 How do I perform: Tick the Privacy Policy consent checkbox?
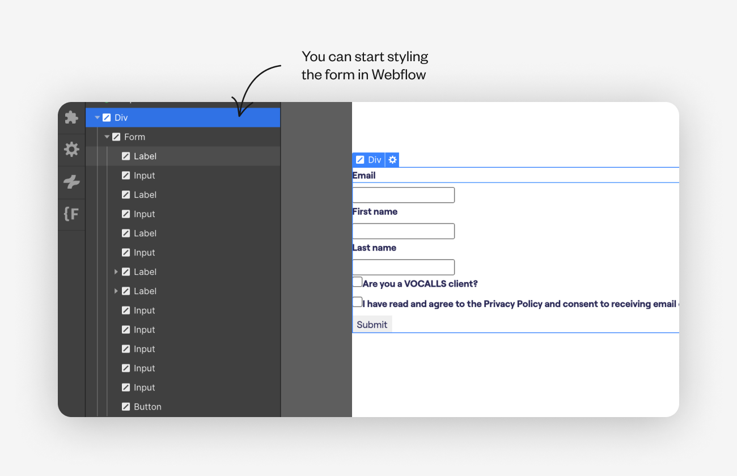coord(357,301)
